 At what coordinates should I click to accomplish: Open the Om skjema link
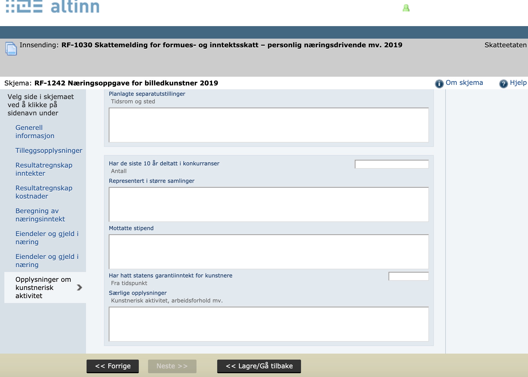(464, 83)
